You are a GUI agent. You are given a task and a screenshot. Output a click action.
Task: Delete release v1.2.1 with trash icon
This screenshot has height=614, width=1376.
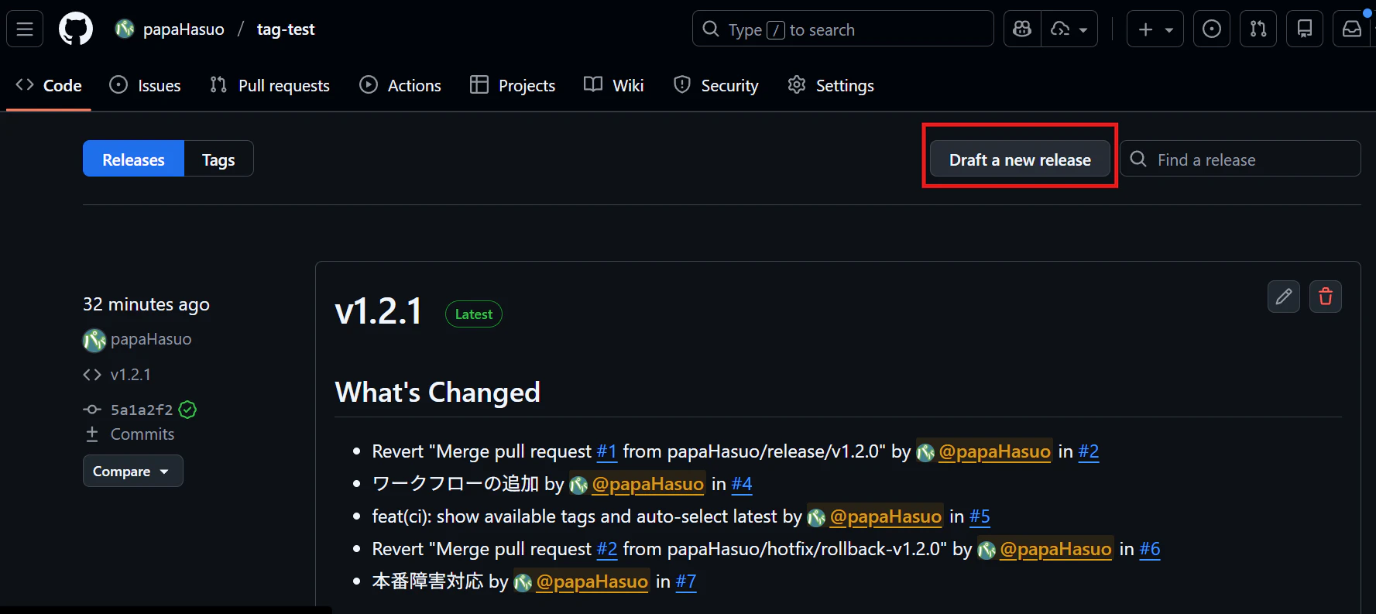[x=1326, y=297]
